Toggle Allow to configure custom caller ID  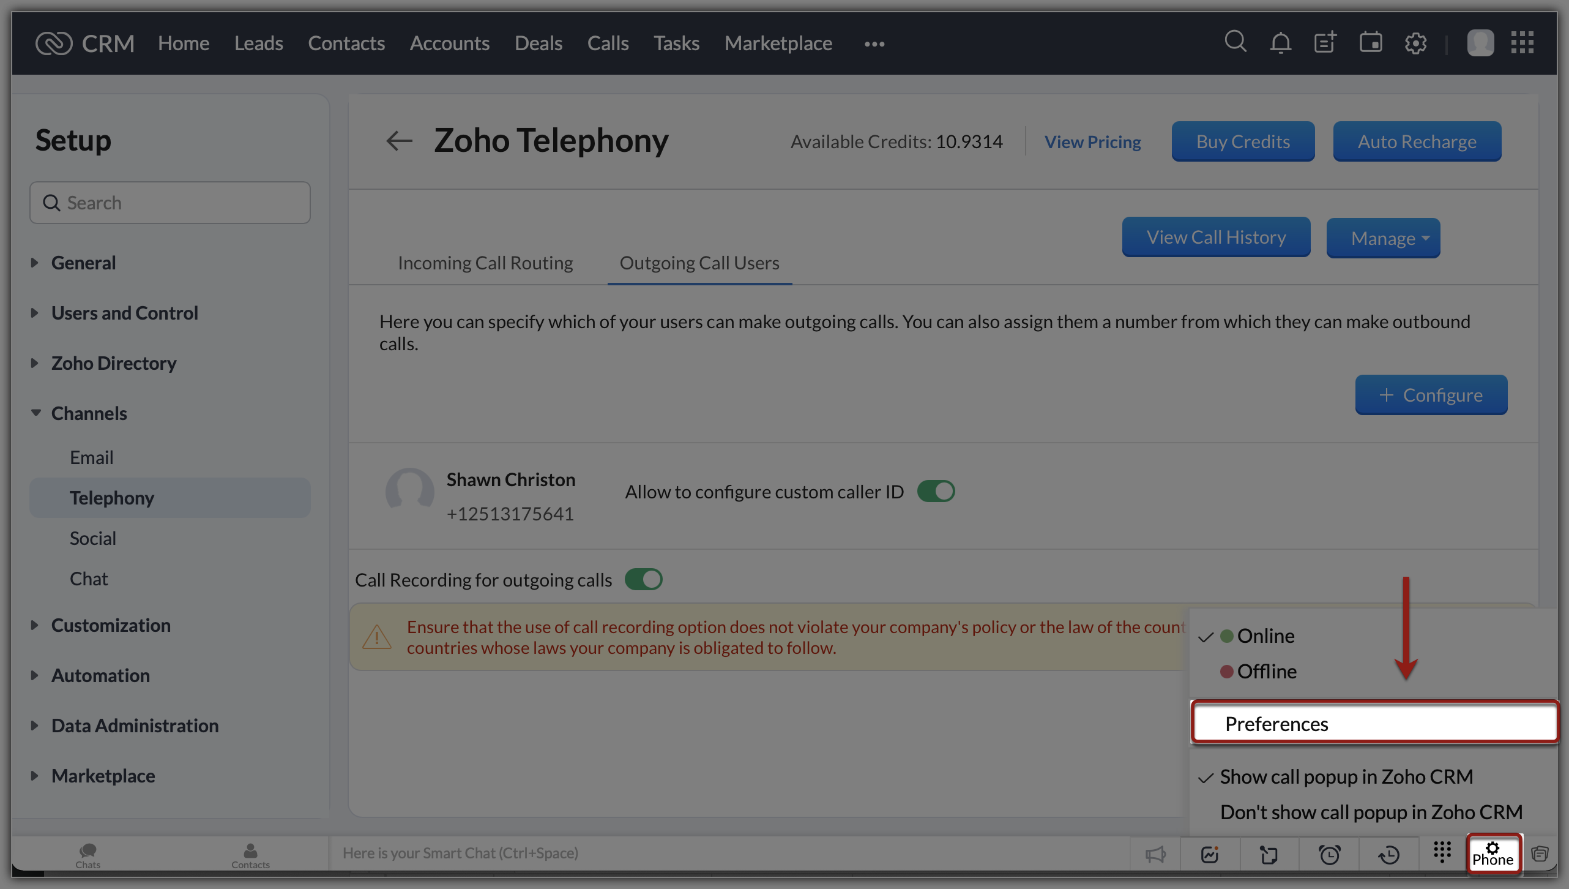coord(936,491)
